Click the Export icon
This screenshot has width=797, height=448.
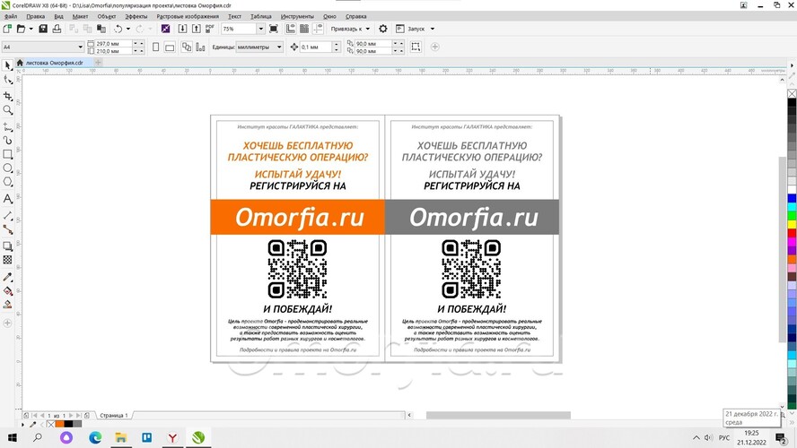coord(197,29)
